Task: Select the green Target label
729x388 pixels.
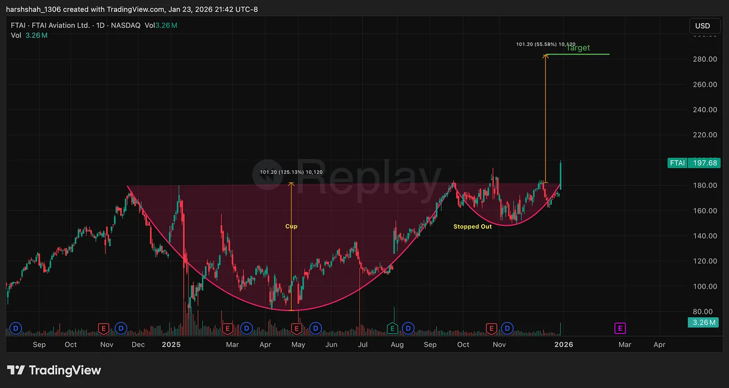Action: point(578,48)
